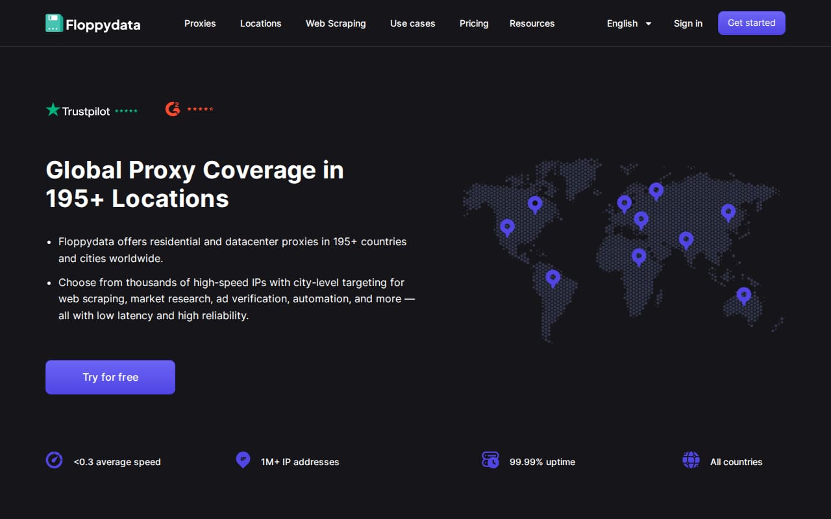The height and width of the screenshot is (519, 831).
Task: Select the map pin over western Europe
Action: coord(624,204)
